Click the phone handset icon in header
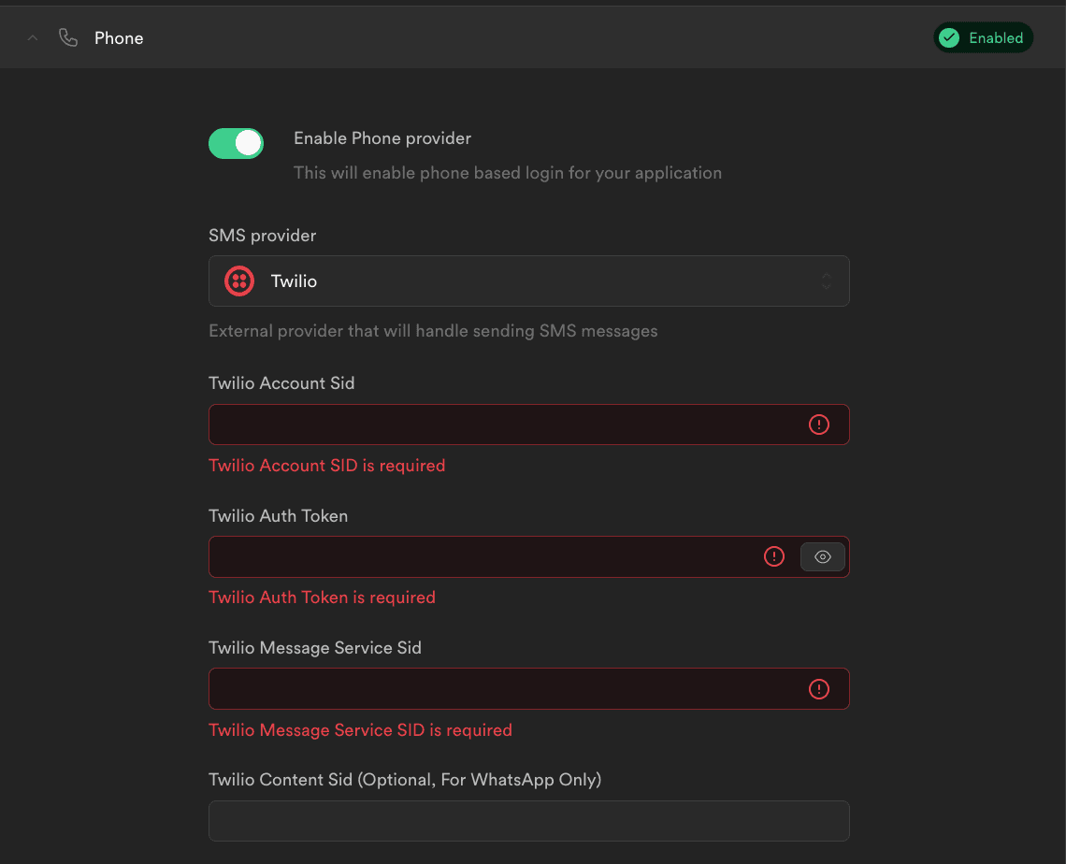1066x864 pixels. (x=68, y=38)
